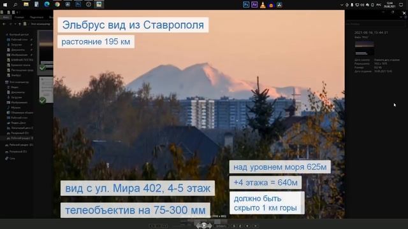Open Рабочий стол under This PC
The width and height of the screenshot is (408, 229).
(x=19, y=118)
